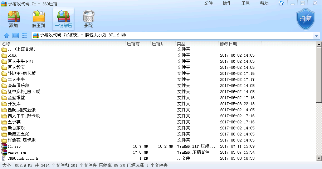Screen dimensions: 322x169
Task: Sort by the 修改日期 column header
Action: click(228, 43)
